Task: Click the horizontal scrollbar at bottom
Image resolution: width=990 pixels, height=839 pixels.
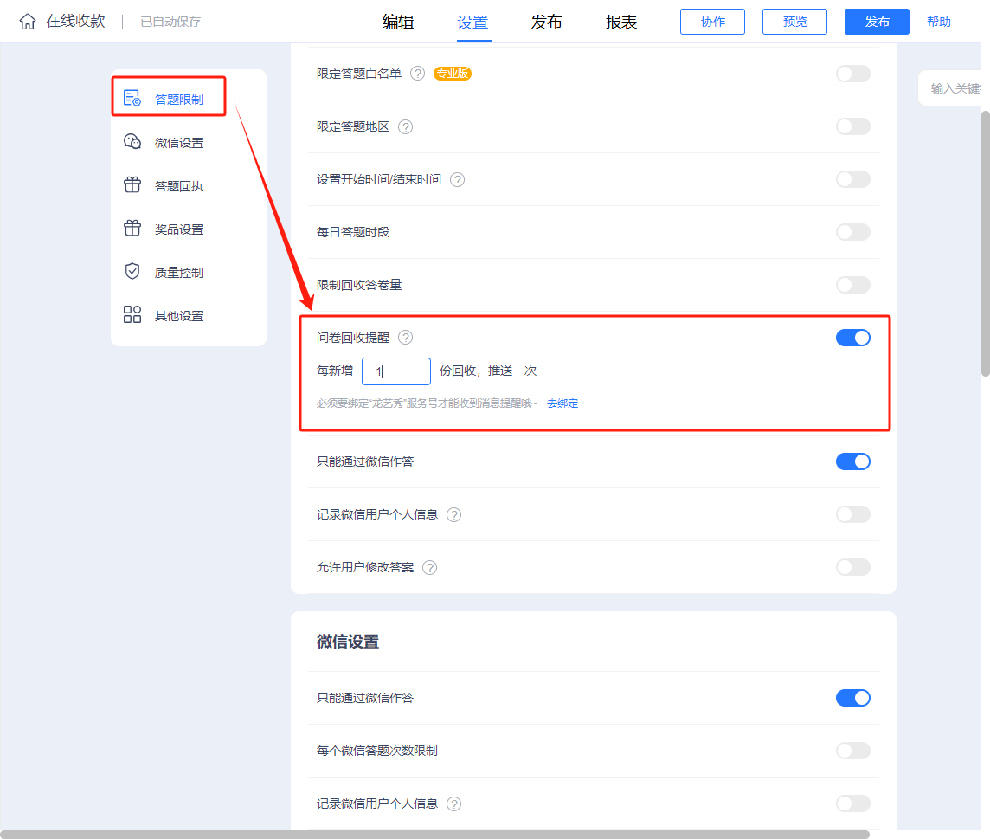Action: pos(435,835)
